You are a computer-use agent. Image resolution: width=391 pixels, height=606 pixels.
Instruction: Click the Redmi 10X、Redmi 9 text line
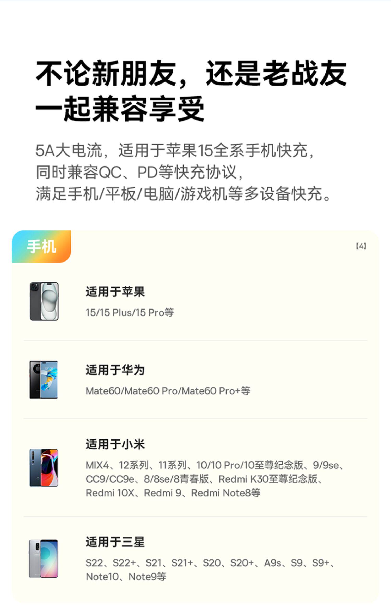(x=173, y=493)
